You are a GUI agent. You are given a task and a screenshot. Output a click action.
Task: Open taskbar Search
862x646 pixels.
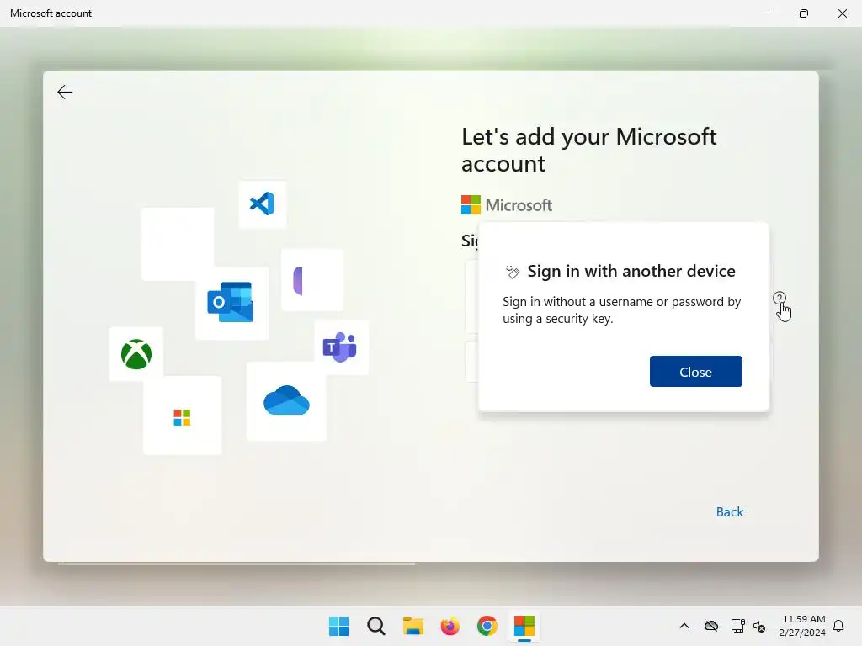click(x=376, y=626)
